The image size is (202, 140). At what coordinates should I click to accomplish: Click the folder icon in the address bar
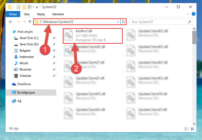coord(37,22)
